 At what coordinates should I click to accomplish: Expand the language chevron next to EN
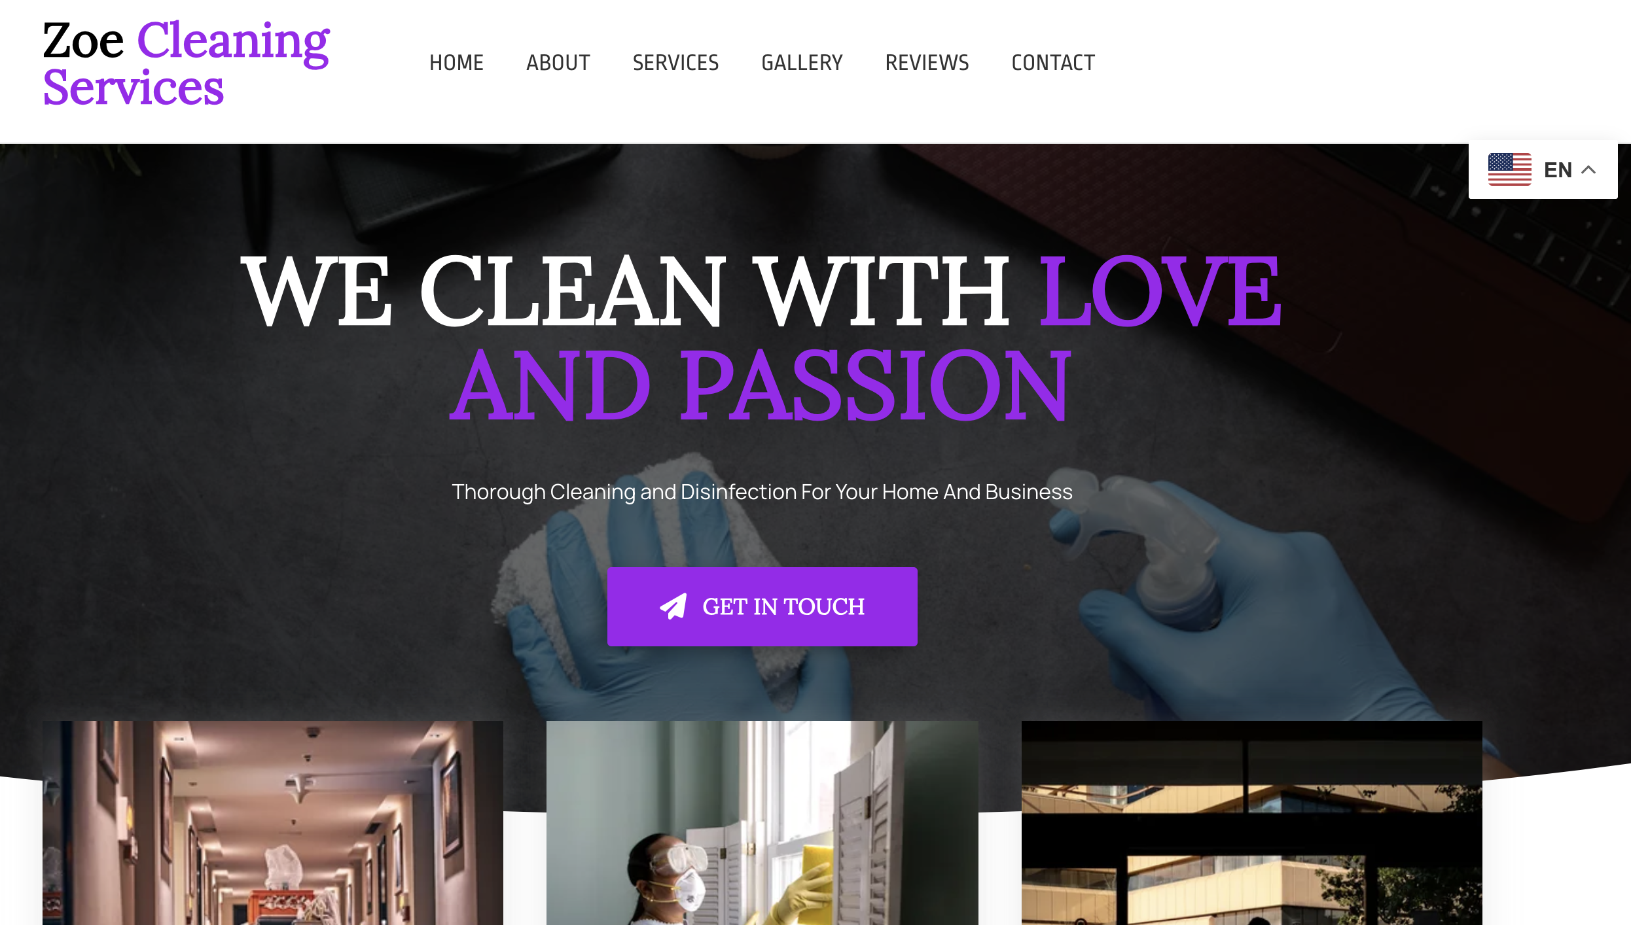tap(1588, 169)
